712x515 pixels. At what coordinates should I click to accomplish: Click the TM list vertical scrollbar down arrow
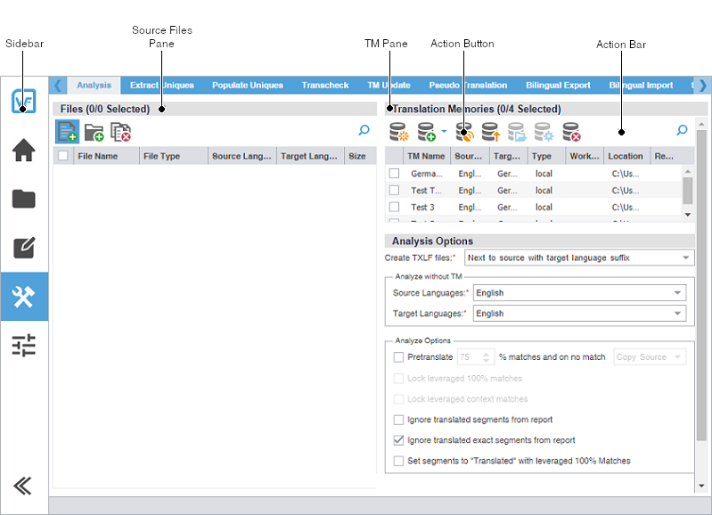click(x=687, y=215)
